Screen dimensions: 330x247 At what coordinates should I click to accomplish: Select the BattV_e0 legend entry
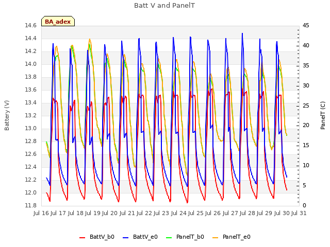[x=140, y=237]
